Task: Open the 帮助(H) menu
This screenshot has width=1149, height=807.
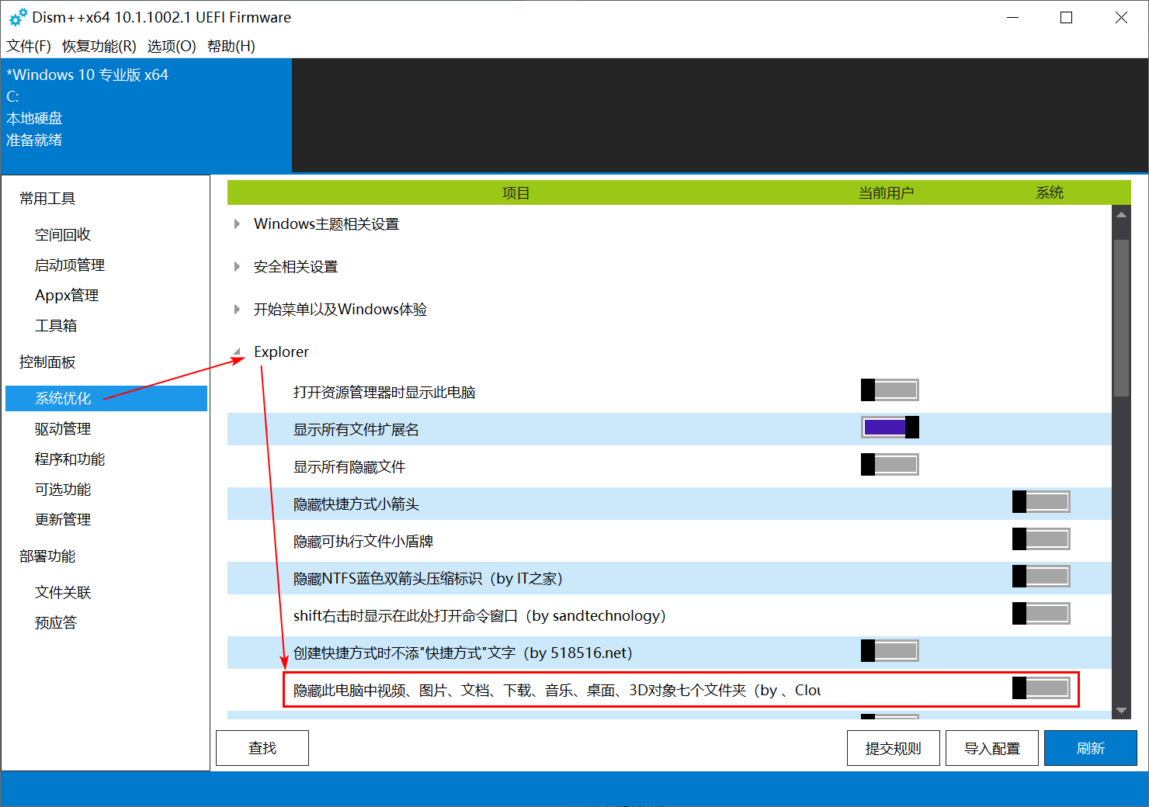Action: click(x=231, y=46)
